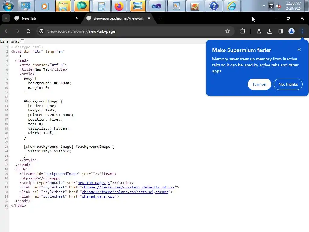Click the 'background: #000000;' line
The width and height of the screenshot is (309, 232).
tap(49, 83)
